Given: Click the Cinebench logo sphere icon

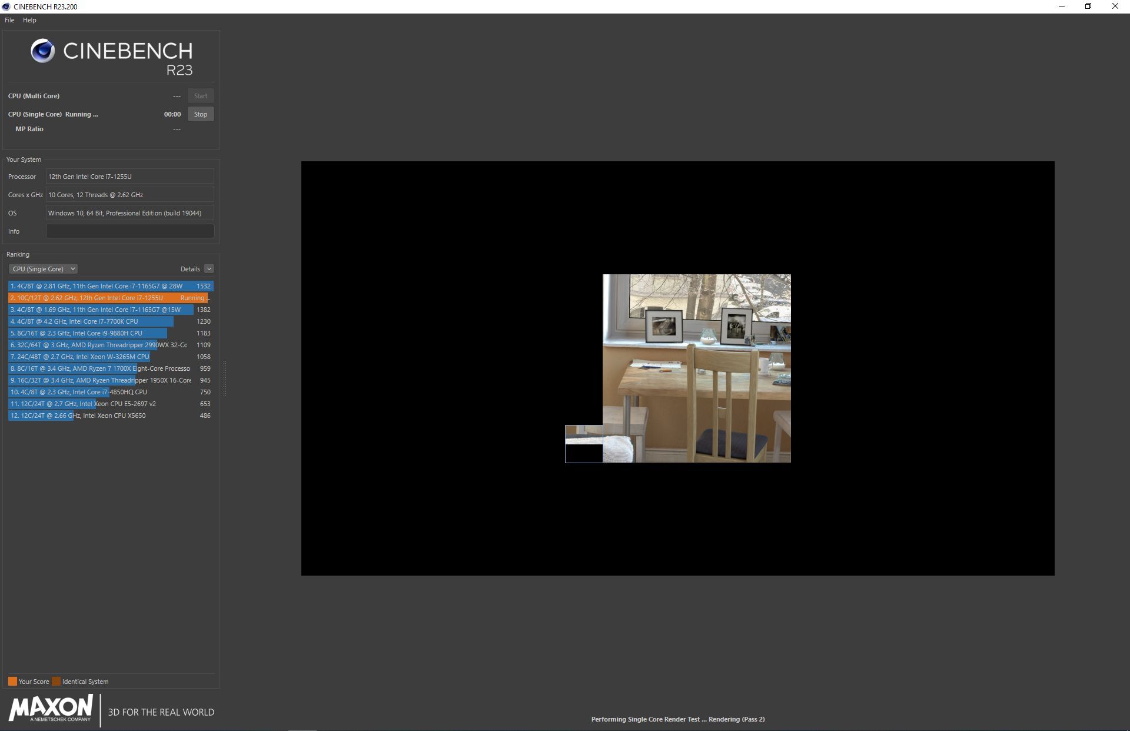Looking at the screenshot, I should click(42, 51).
